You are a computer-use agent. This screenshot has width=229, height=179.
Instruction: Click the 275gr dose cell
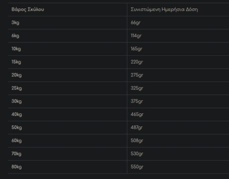click(x=137, y=75)
